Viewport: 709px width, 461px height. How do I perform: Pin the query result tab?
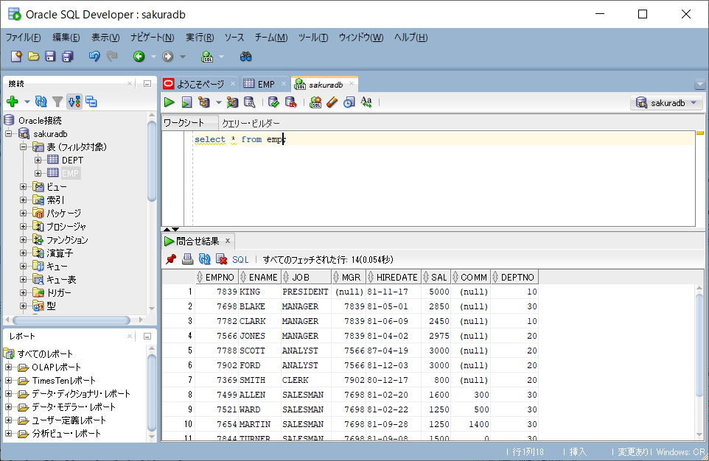171,259
